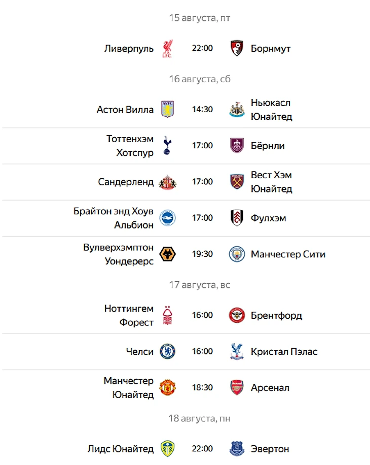This screenshot has height=465, width=370.
Task: Click the Tottenham Hotspur cockerel logo
Action: 167,146
